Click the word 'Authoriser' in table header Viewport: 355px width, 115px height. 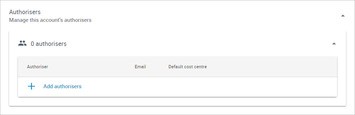coord(37,67)
